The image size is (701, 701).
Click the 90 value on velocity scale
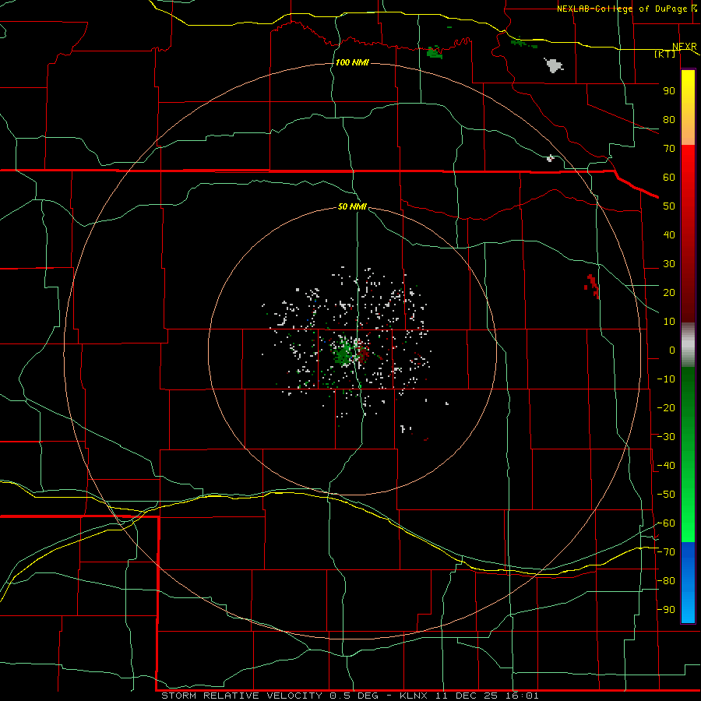[669, 91]
